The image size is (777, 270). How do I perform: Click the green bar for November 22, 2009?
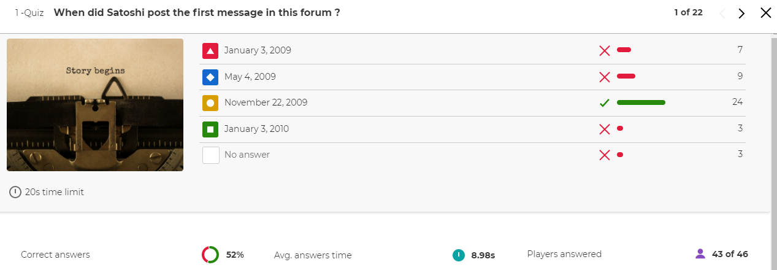tap(641, 102)
